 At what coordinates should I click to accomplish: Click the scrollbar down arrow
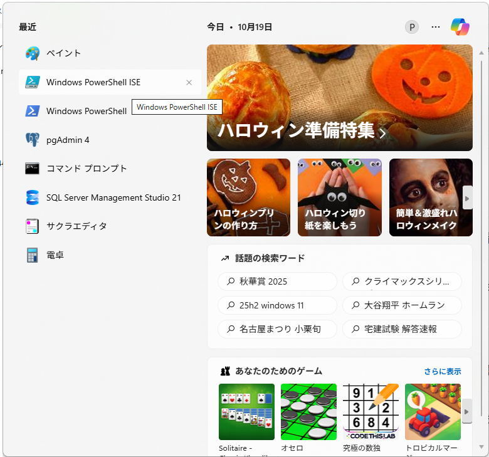point(481,447)
